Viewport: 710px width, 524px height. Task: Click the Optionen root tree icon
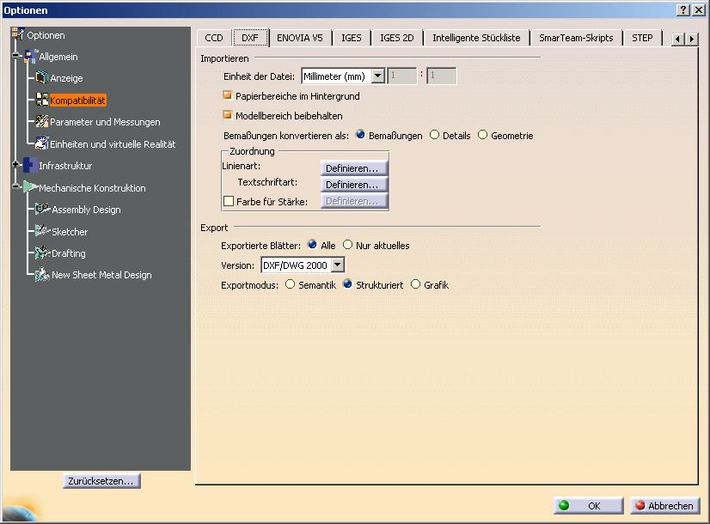tap(18, 34)
